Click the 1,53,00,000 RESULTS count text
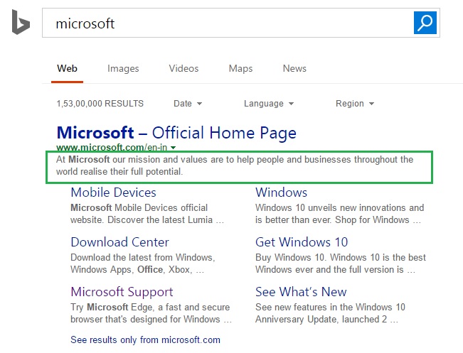The height and width of the screenshot is (353, 463). (100, 104)
